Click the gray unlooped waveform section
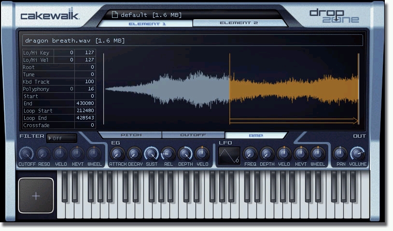This screenshot has height=231, width=393. pyautogui.click(x=167, y=89)
